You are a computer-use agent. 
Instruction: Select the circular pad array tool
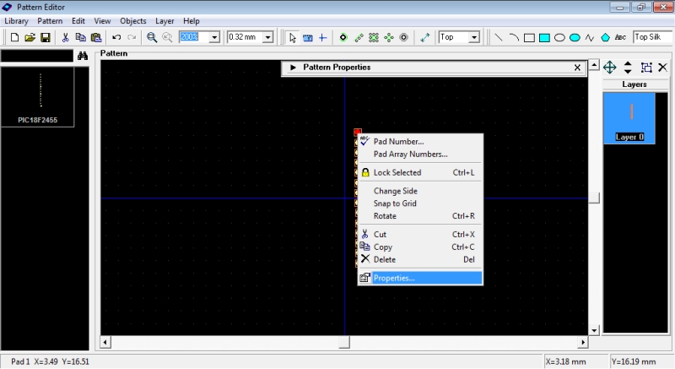[389, 37]
